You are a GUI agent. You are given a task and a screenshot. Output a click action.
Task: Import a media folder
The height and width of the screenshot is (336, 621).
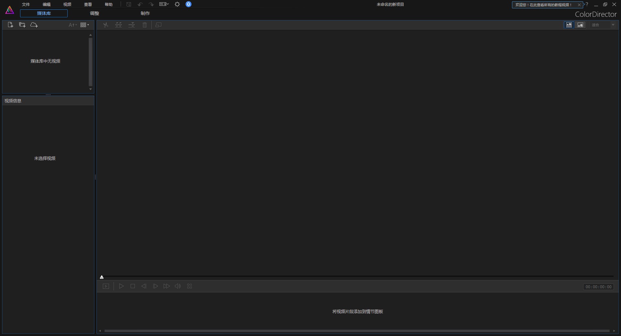[x=22, y=25]
